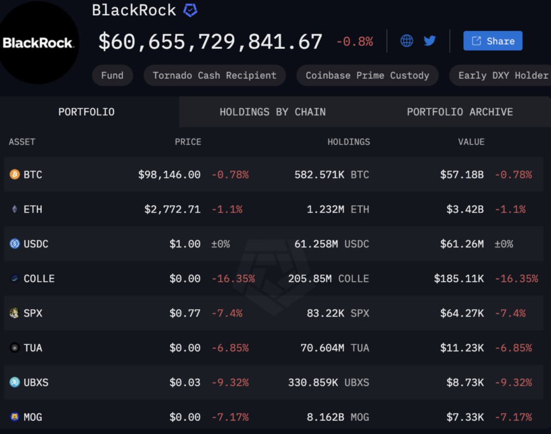
Task: Click the Share button
Action: point(493,41)
